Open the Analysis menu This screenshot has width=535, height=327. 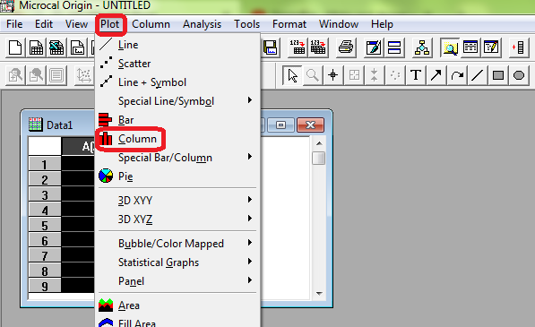(x=202, y=24)
